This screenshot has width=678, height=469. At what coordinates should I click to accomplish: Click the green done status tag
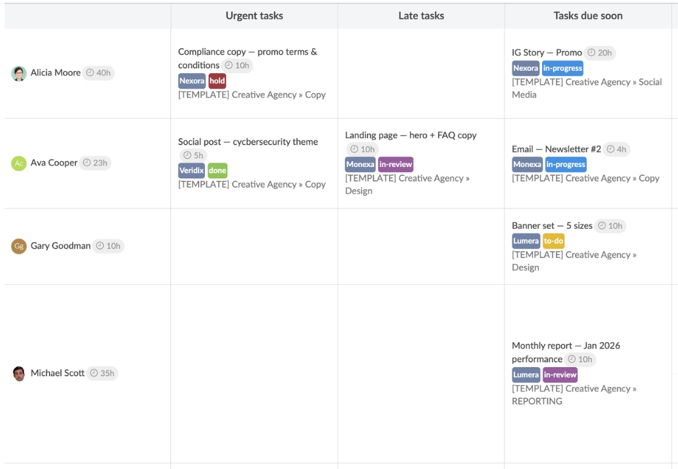point(217,171)
